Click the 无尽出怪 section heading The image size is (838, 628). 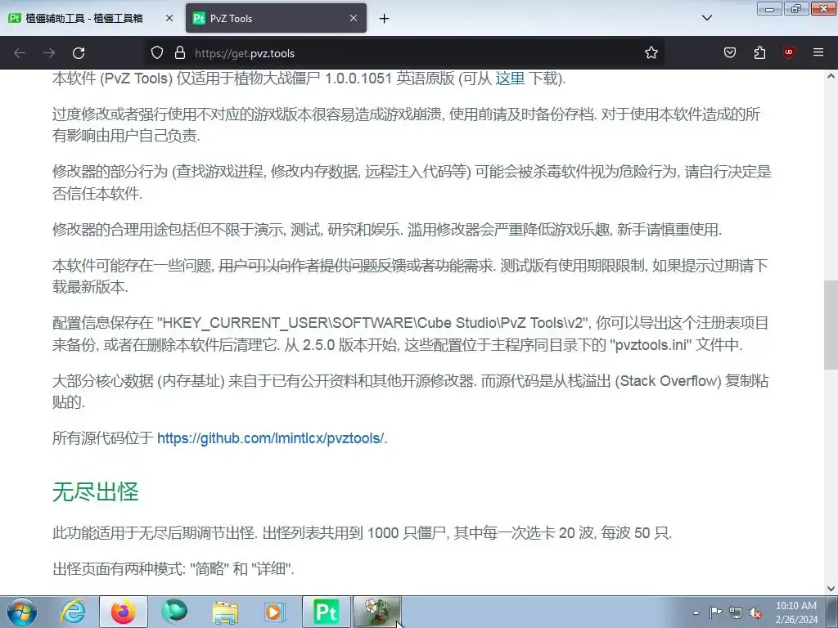point(95,491)
